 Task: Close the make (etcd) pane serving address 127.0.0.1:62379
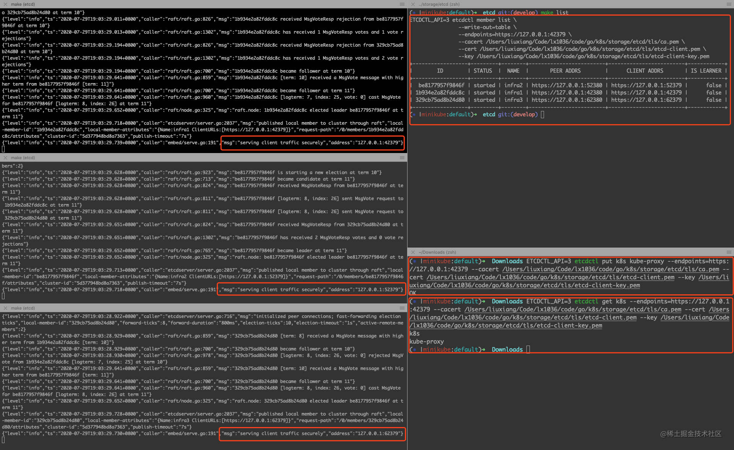5,308
